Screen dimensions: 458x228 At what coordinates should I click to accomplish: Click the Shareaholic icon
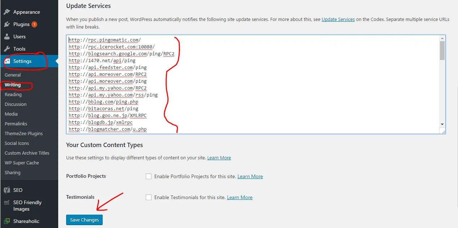pyautogui.click(x=7, y=221)
